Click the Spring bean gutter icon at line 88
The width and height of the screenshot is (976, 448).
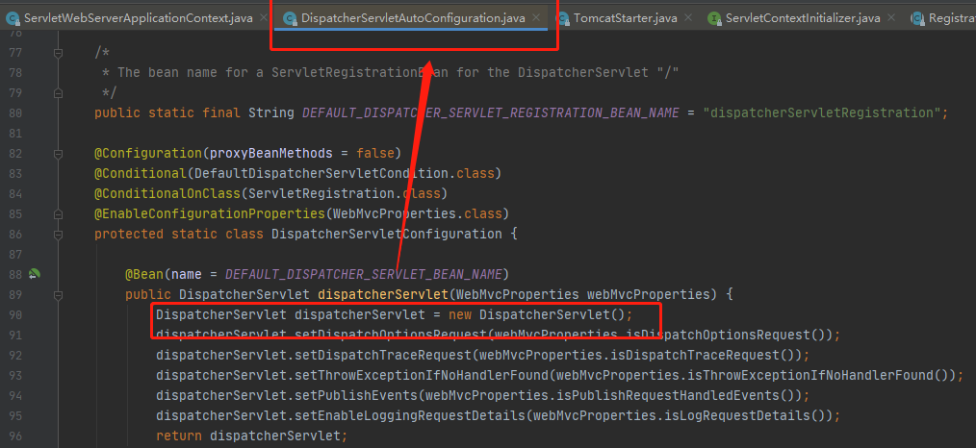(x=35, y=273)
